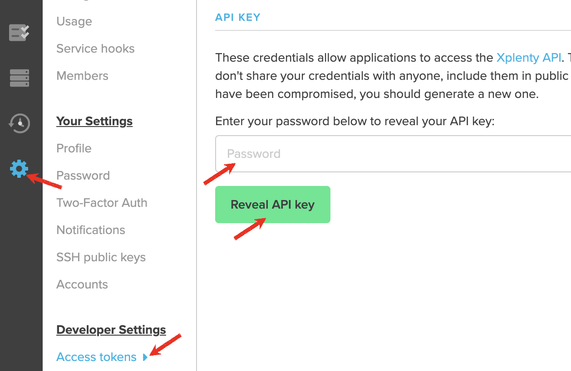Open the jobs checklist icon in sidebar
The height and width of the screenshot is (371, 571).
coord(19,33)
